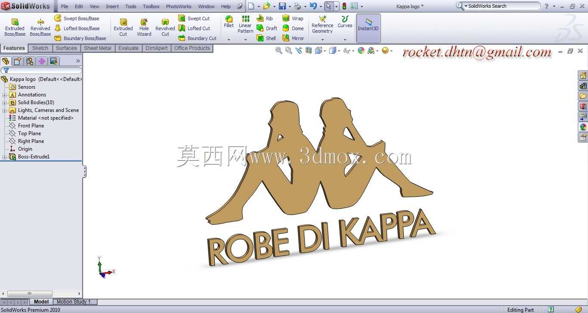Choose the Boundary Boss/Base tool

coord(80,38)
